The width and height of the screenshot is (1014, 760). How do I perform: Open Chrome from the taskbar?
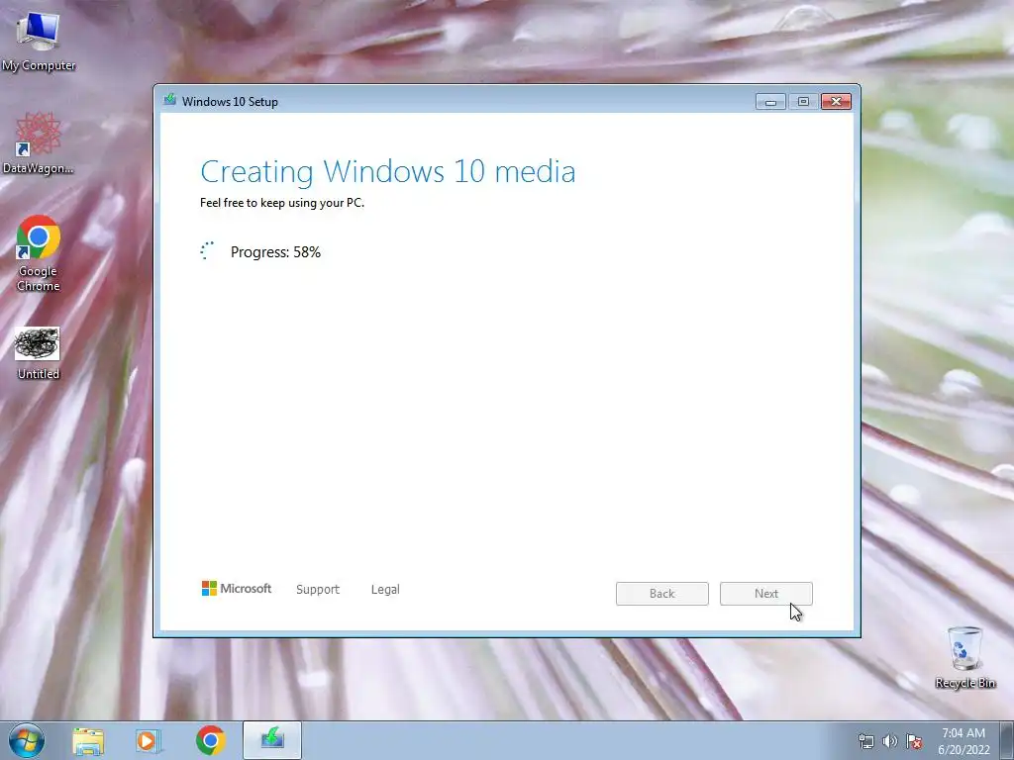pos(210,740)
